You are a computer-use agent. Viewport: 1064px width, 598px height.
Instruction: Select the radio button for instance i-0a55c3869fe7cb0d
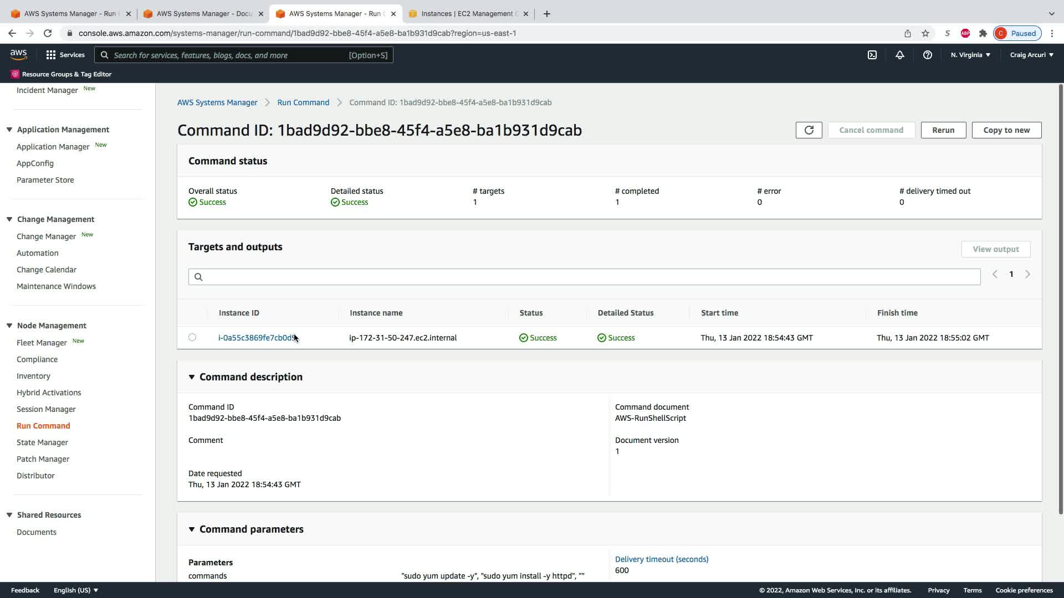(x=192, y=337)
